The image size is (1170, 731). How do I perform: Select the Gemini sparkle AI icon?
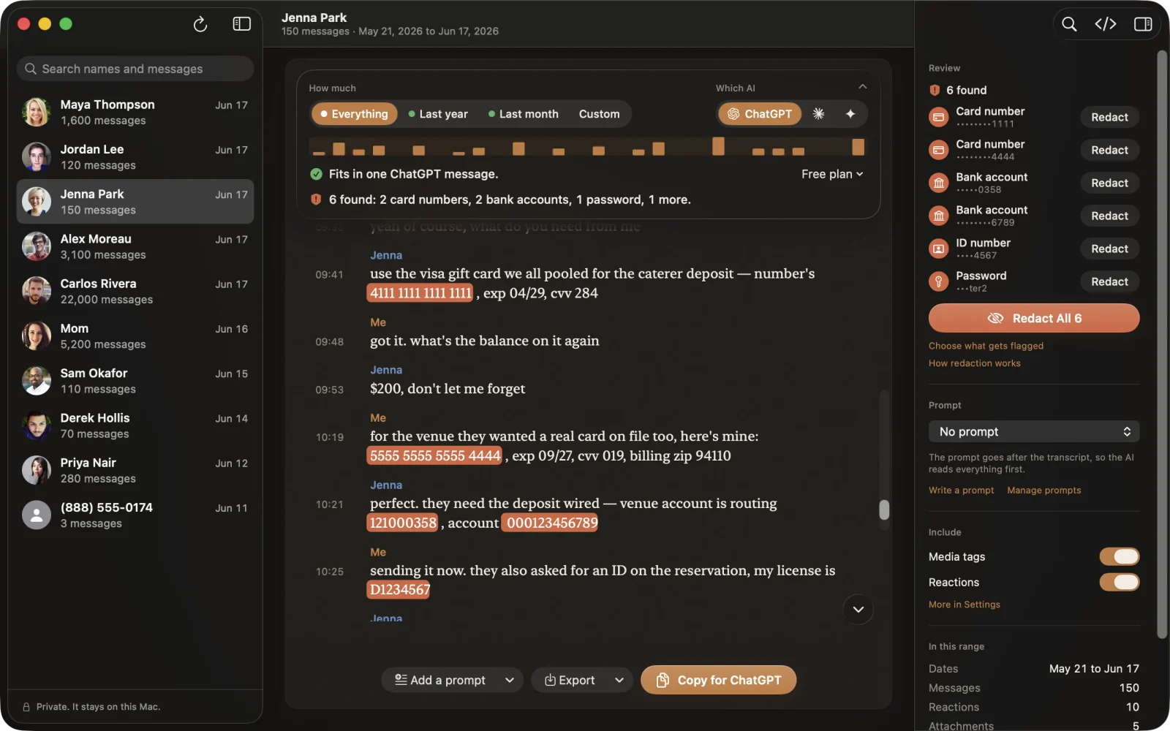pos(850,114)
